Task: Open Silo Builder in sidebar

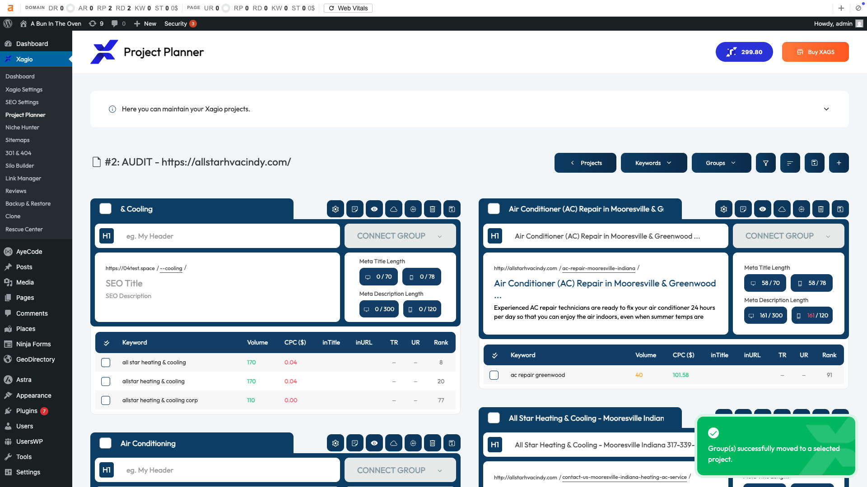Action: pos(19,166)
